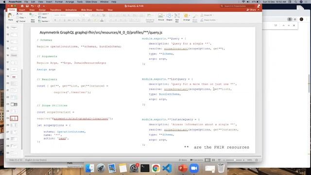The width and height of the screenshot is (311, 175).
Task: Open the Notes app from Dock
Action: [123, 168]
